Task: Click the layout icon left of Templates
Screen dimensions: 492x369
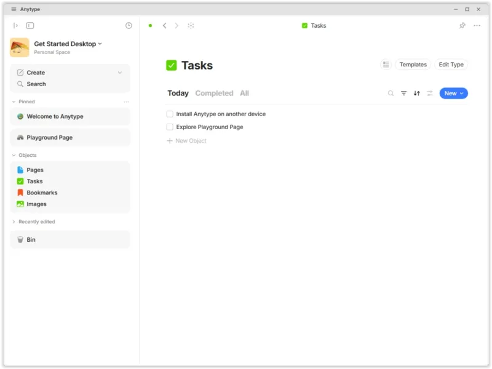Action: tap(386, 65)
